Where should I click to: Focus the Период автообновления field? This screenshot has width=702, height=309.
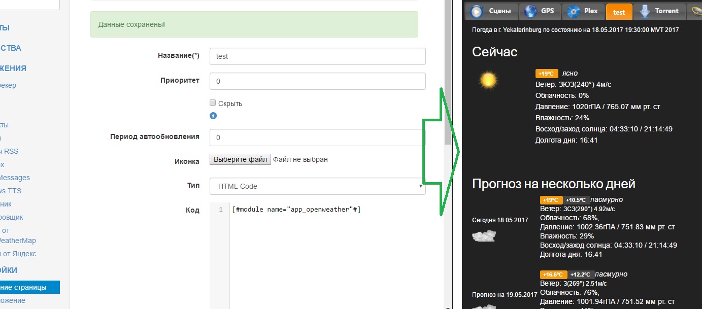[x=317, y=138]
